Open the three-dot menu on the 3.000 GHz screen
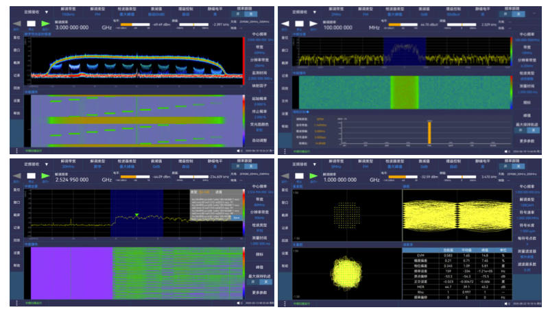 tap(16, 150)
